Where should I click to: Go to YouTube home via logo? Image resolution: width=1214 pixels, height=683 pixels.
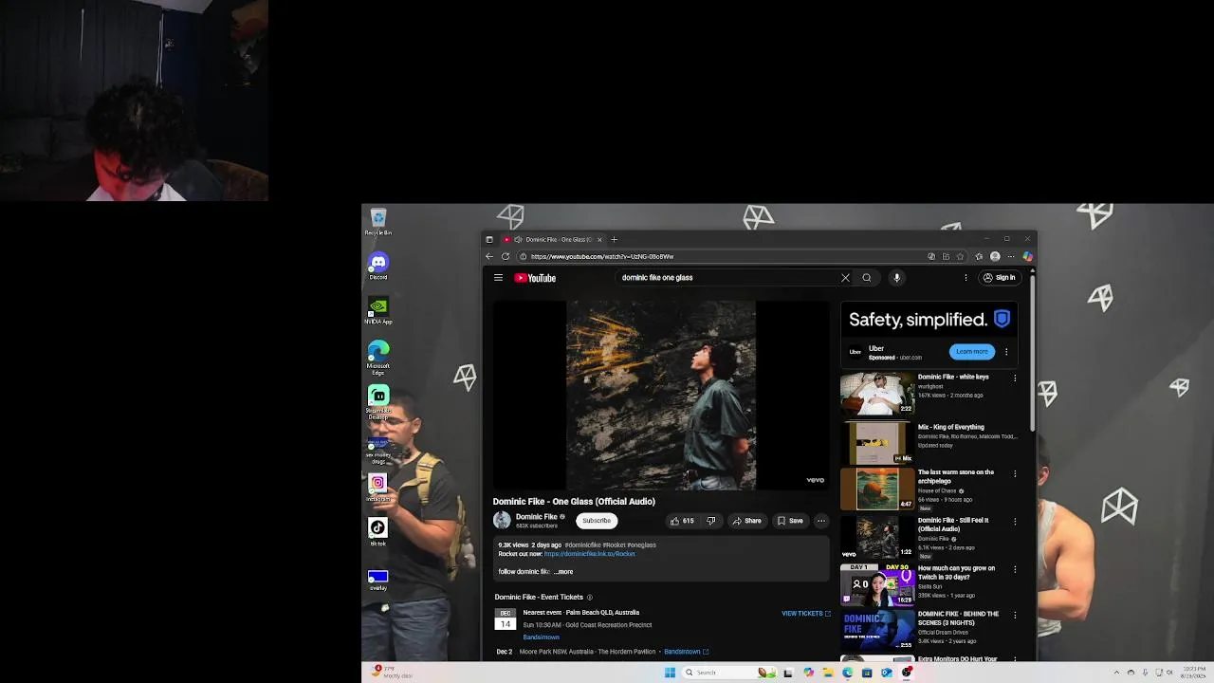[x=535, y=278]
